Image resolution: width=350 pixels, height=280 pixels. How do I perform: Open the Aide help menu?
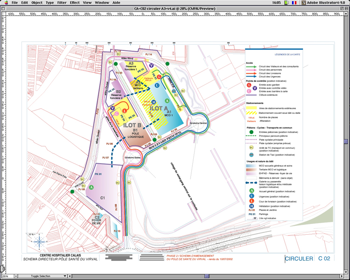tap(117, 3)
